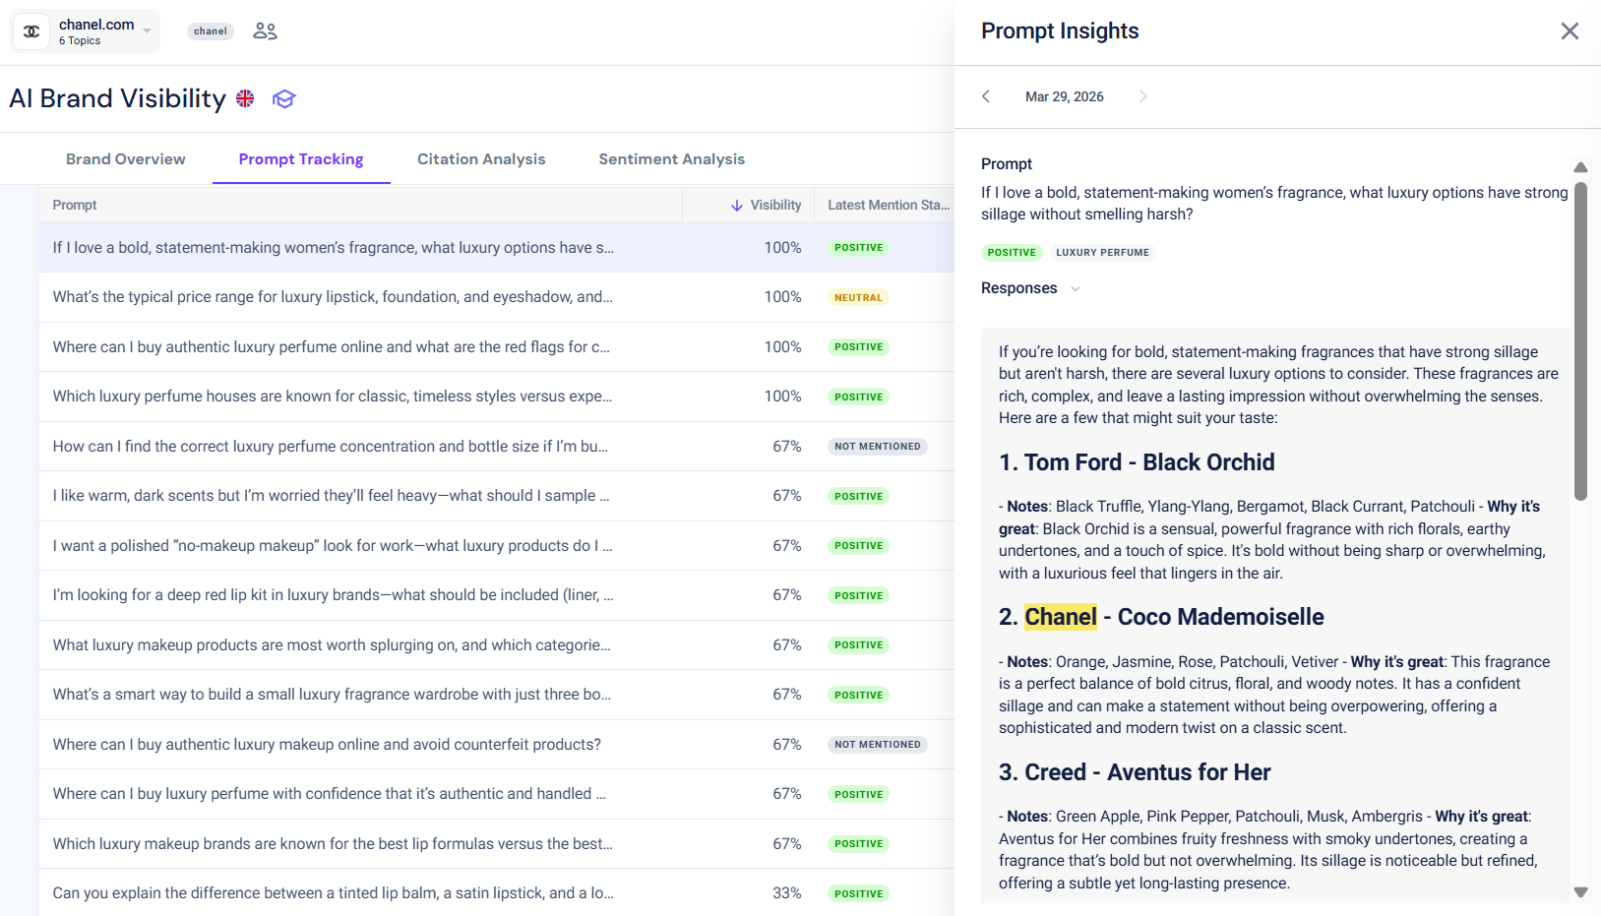This screenshot has width=1601, height=916.
Task: Open the chanel.com project dropdown
Action: (x=86, y=31)
